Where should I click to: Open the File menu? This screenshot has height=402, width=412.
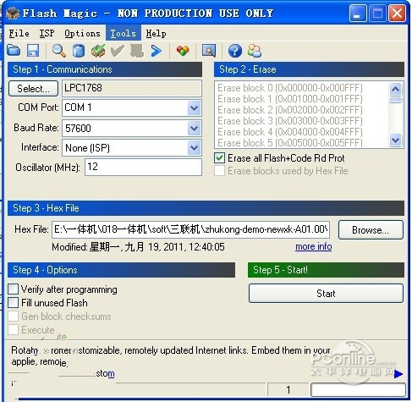[19, 33]
